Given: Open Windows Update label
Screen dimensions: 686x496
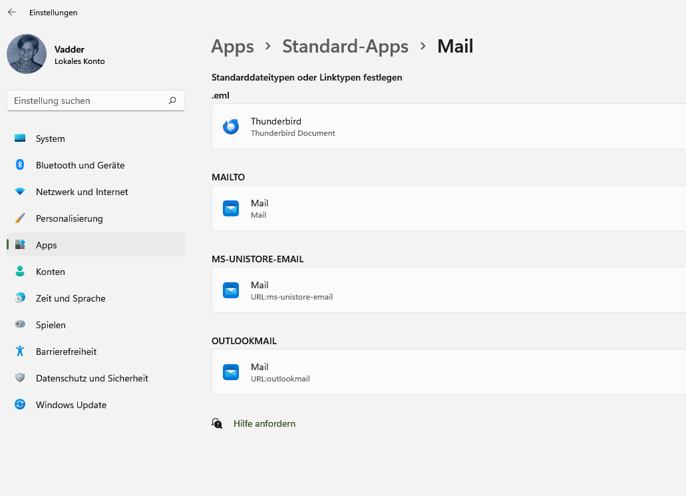Looking at the screenshot, I should click(x=71, y=405).
